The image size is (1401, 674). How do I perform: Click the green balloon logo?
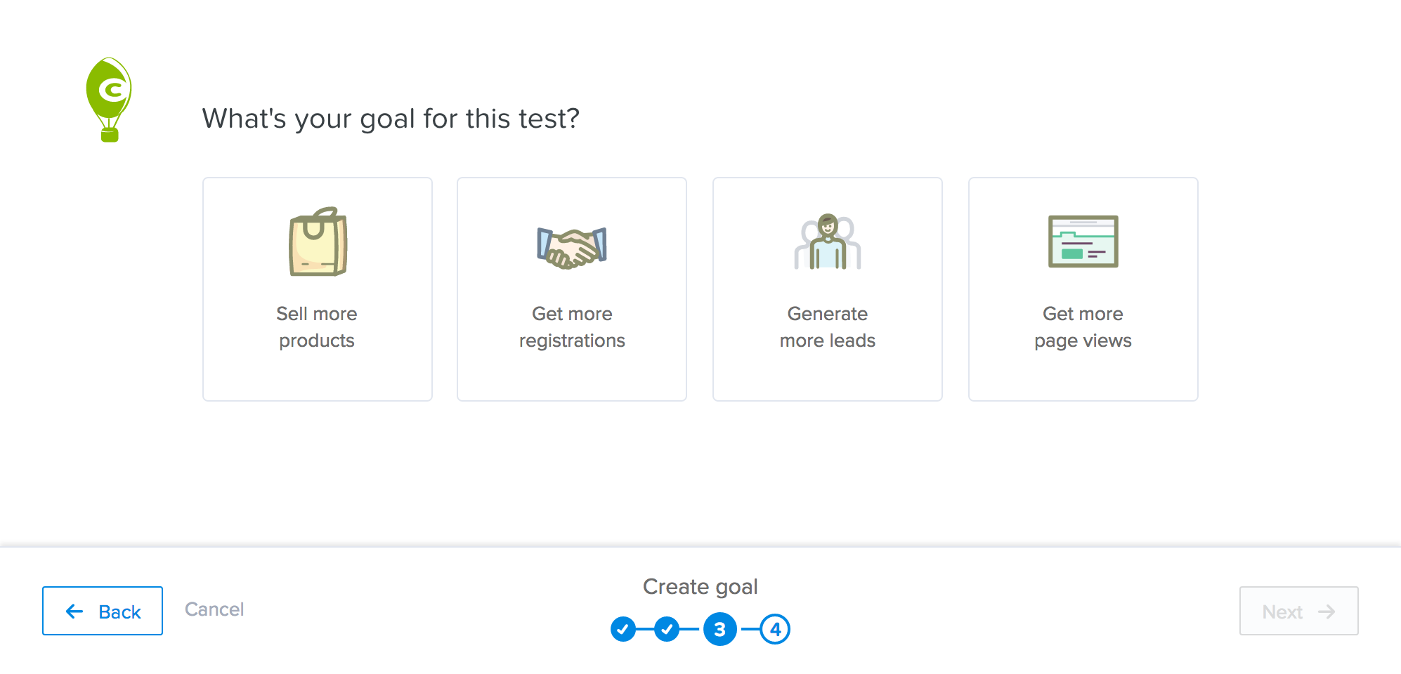tap(109, 99)
